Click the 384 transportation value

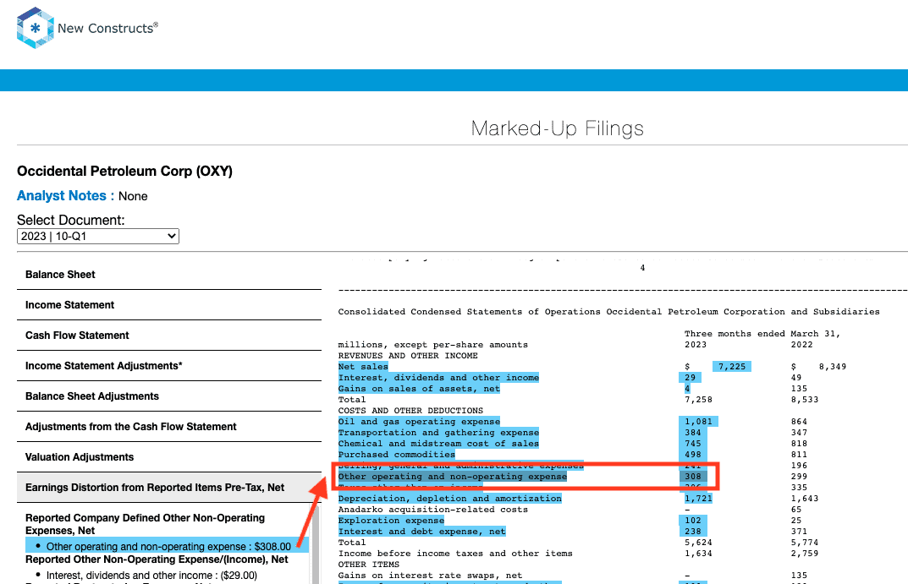(x=693, y=433)
